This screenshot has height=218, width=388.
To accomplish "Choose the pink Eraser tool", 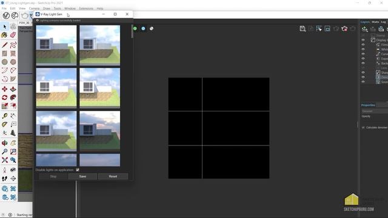I will (13, 35).
